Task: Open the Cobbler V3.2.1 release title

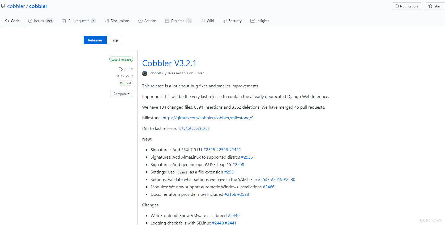Action: (169, 63)
